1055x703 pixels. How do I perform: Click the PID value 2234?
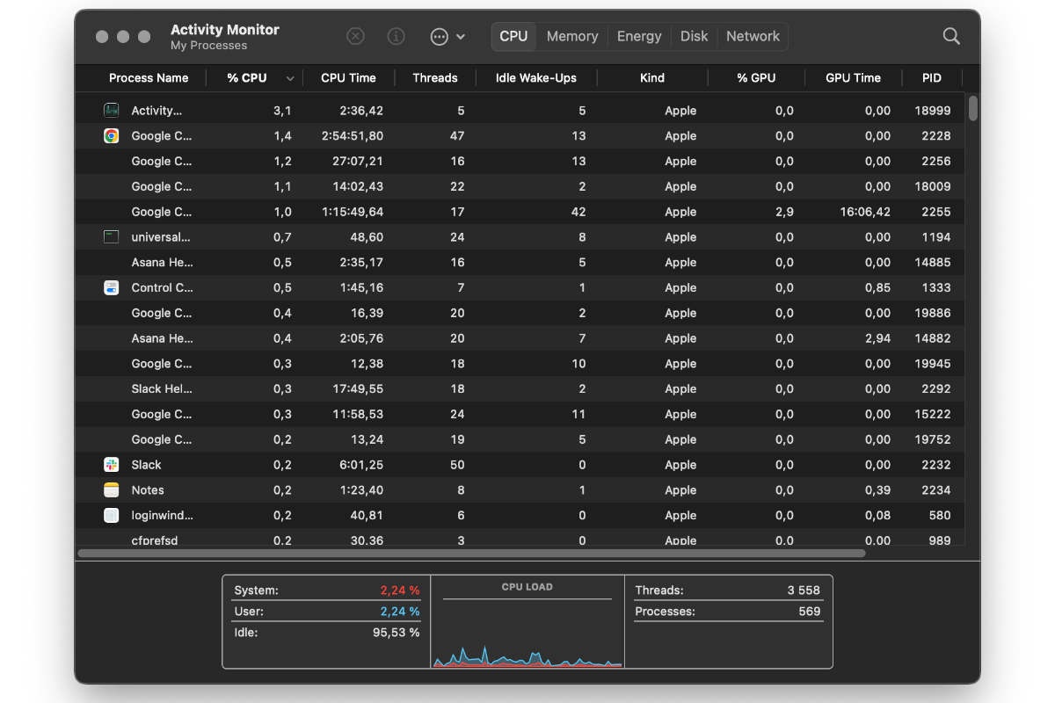[936, 490]
